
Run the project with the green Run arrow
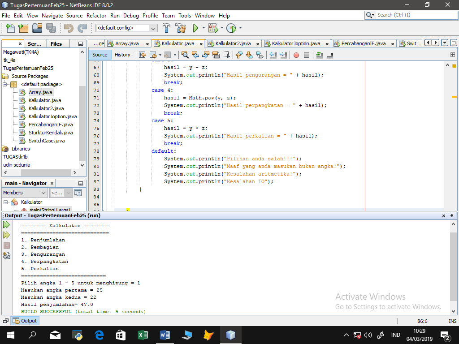tap(196, 27)
